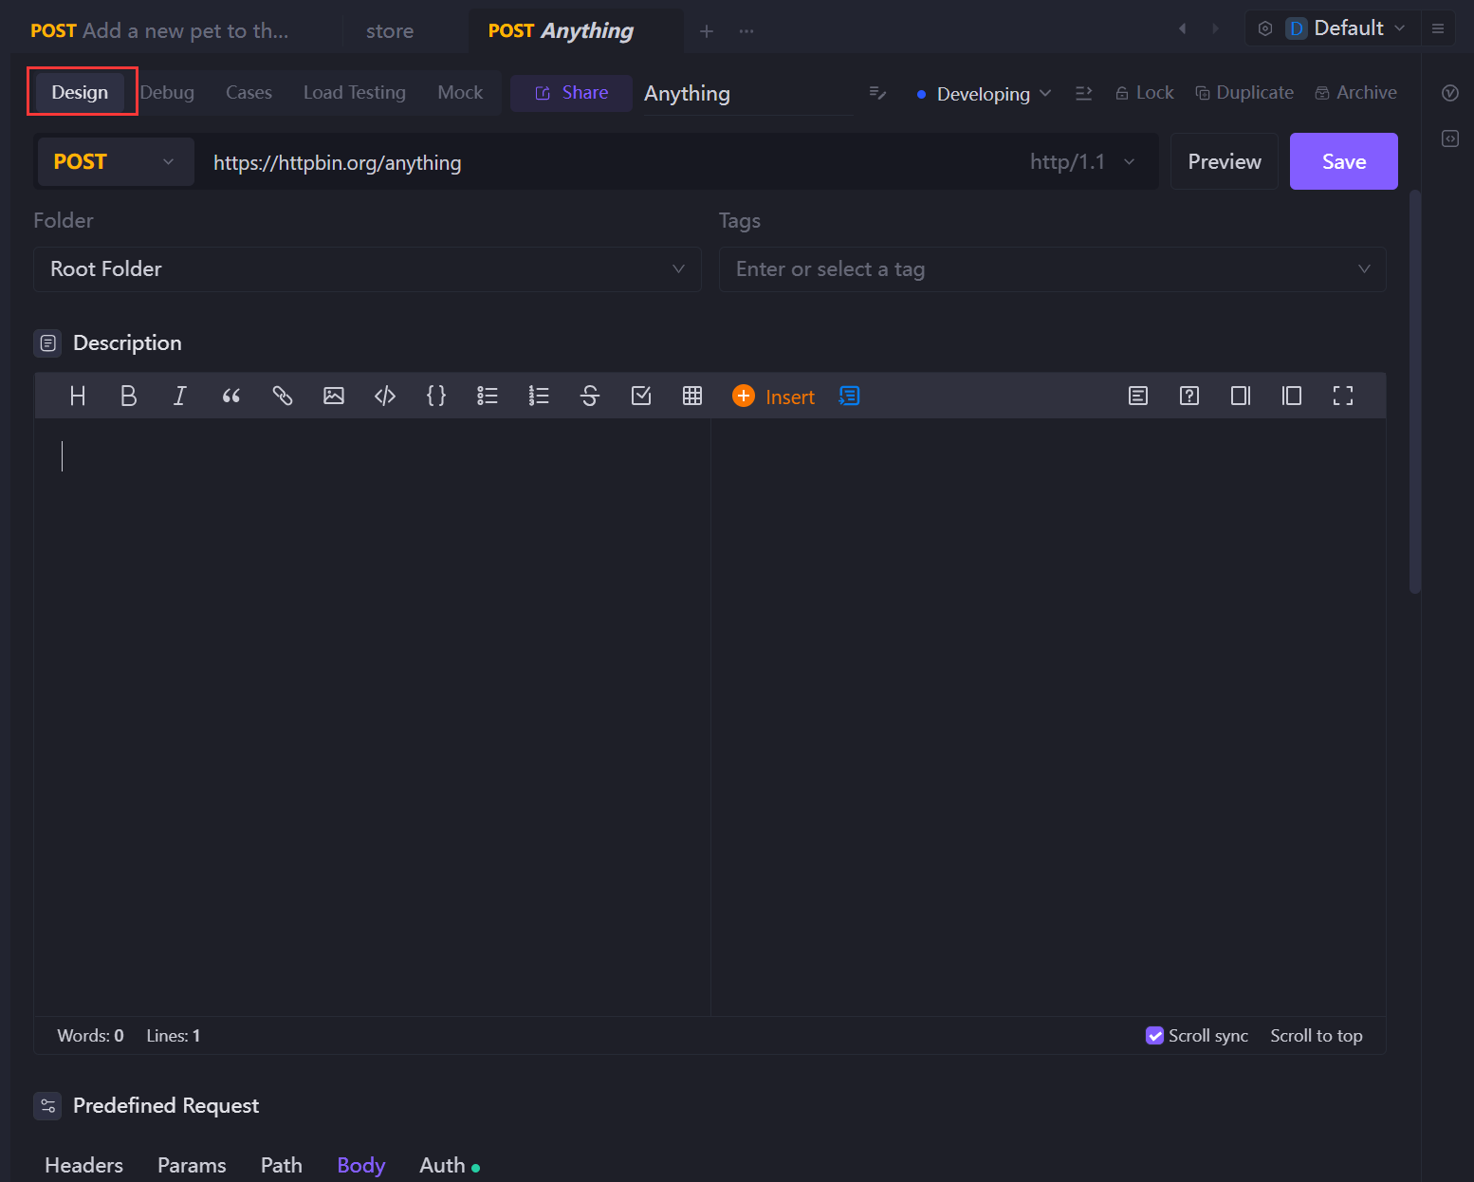The height and width of the screenshot is (1182, 1474).
Task: Click the orange Insert button
Action: 773,397
